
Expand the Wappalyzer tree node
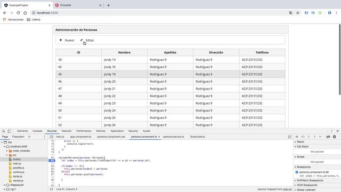[x=4, y=185]
